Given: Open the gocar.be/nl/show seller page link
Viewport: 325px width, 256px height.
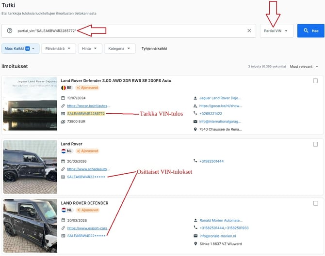Looking at the screenshot, I should pos(221,106).
